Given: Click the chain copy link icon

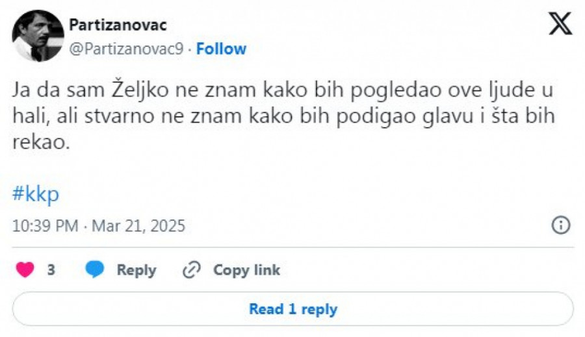Looking at the screenshot, I should 192,270.
